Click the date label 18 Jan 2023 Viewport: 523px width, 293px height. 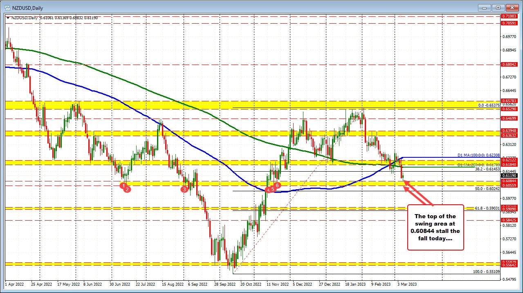point(355,284)
